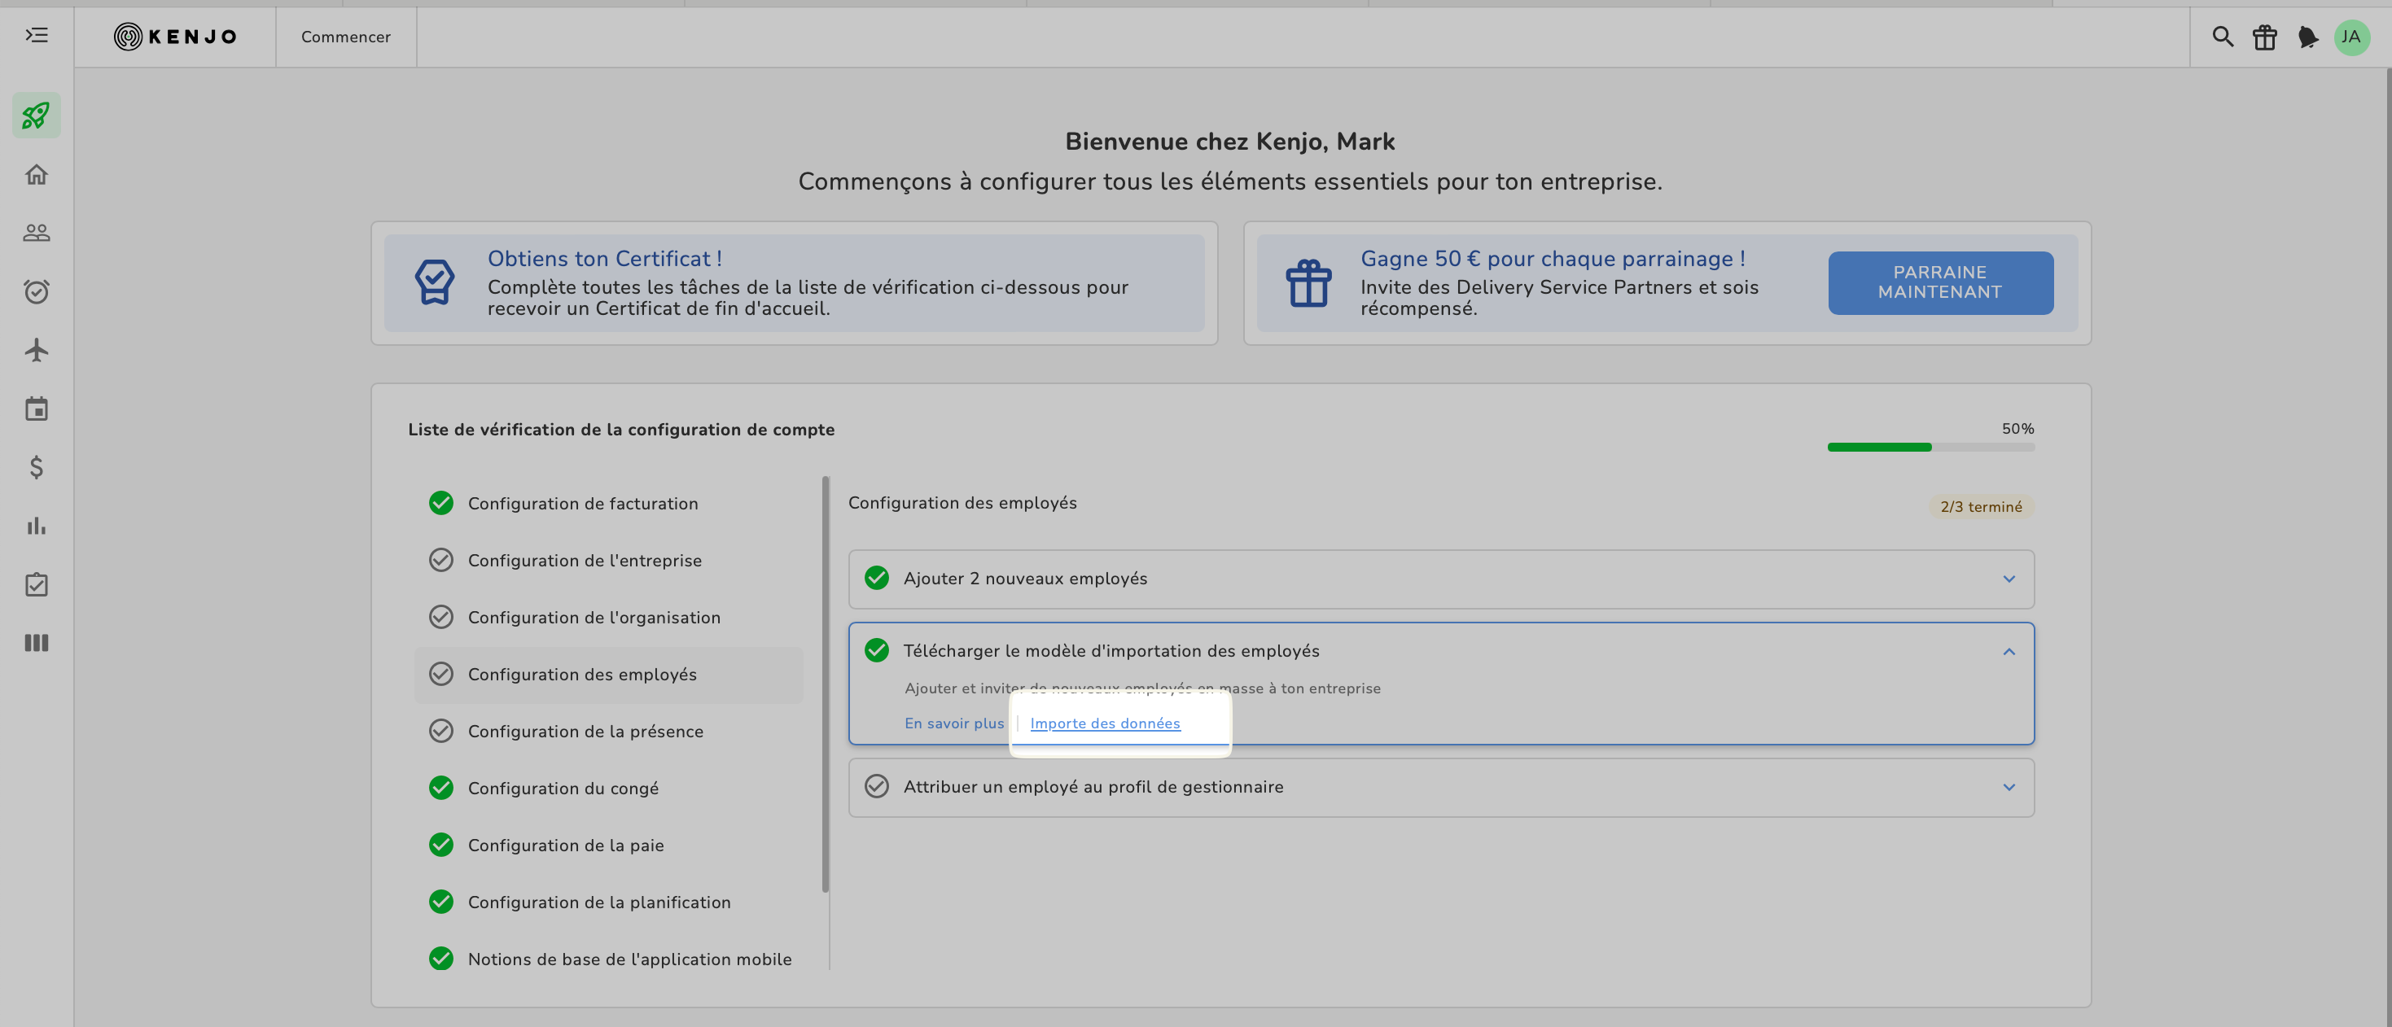The image size is (2392, 1027).
Task: Expand Attribuer un employé au profil chevron
Action: tap(2009, 787)
